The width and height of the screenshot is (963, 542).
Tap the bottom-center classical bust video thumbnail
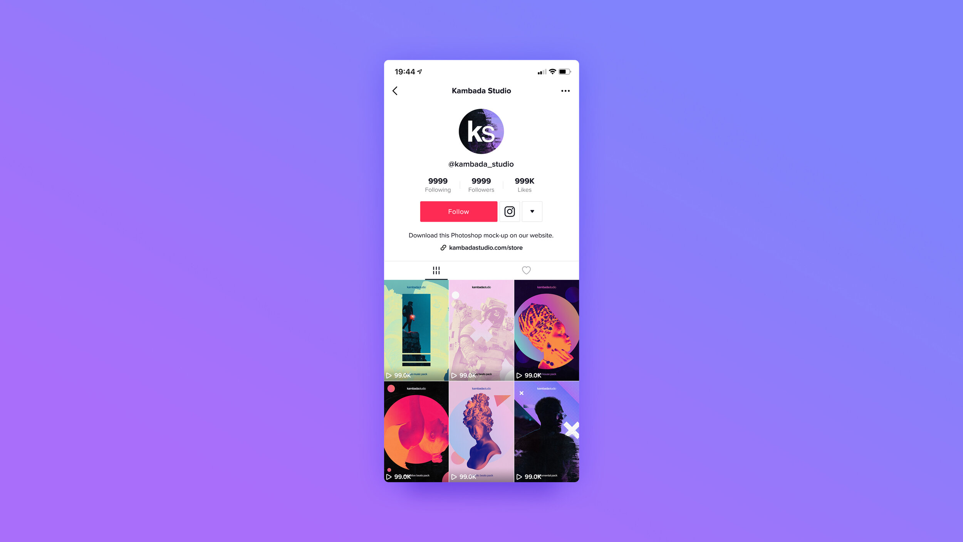pos(481,431)
